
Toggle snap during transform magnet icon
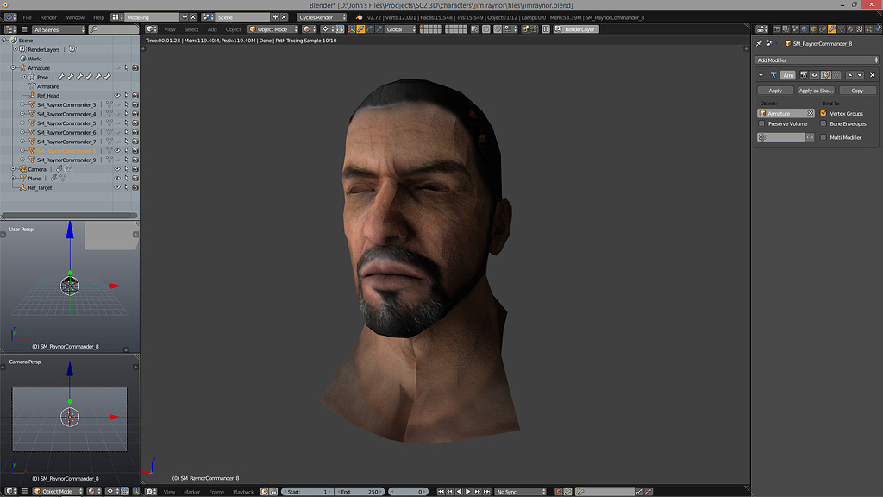point(498,29)
